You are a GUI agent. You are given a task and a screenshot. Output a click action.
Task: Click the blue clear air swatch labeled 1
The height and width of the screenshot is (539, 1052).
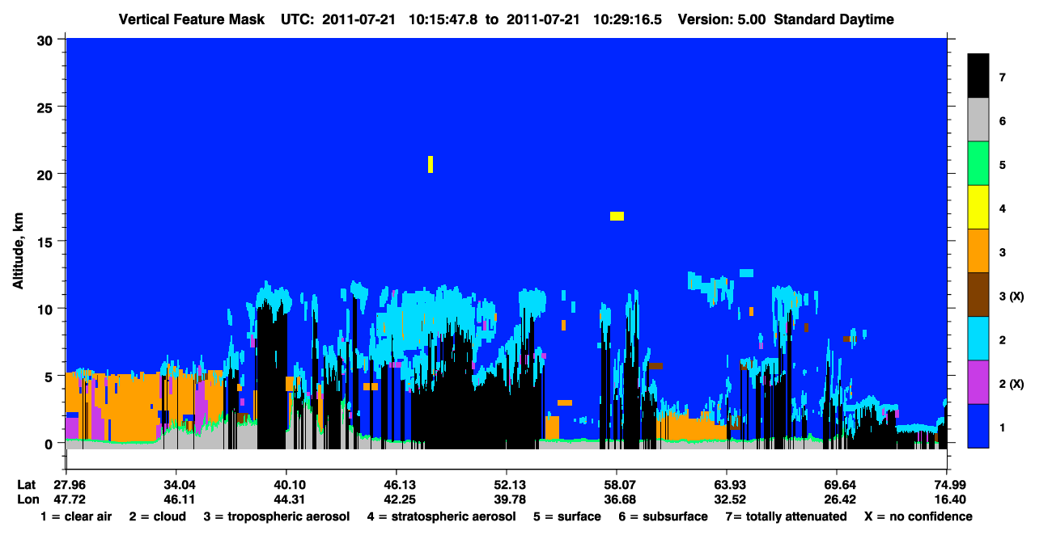point(978,425)
